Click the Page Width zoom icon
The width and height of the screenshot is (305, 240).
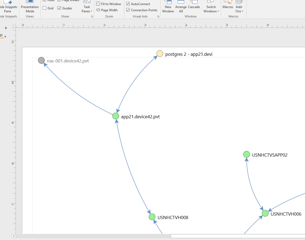coord(98,10)
